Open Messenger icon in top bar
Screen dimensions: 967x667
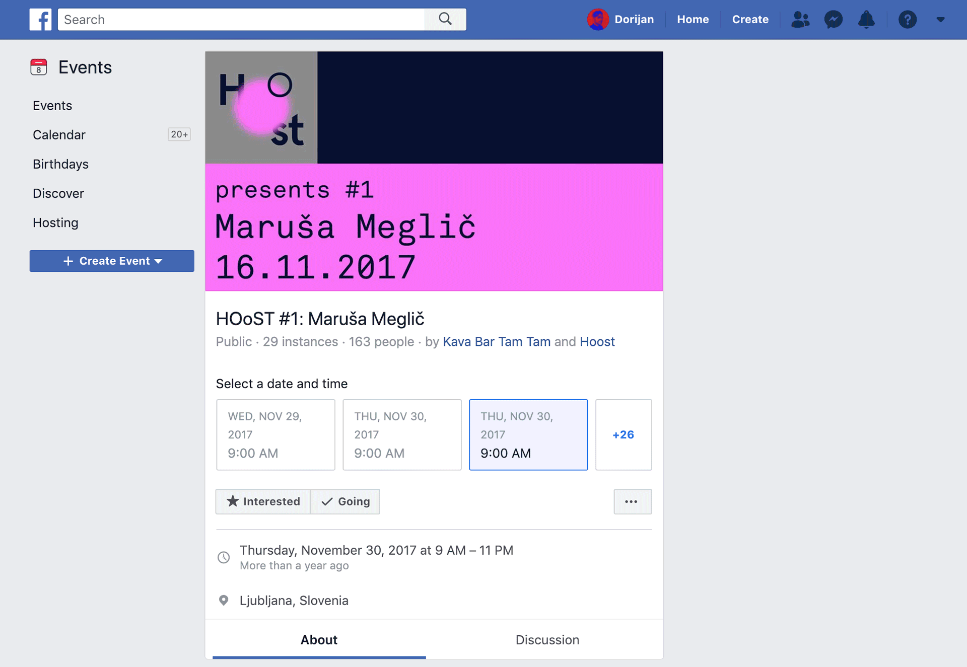[x=833, y=20]
